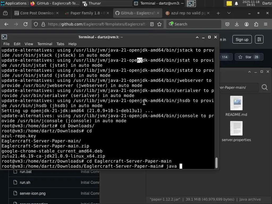272x204 pixels.
Task: Close the Core Post Download tab
Action: (57, 13)
